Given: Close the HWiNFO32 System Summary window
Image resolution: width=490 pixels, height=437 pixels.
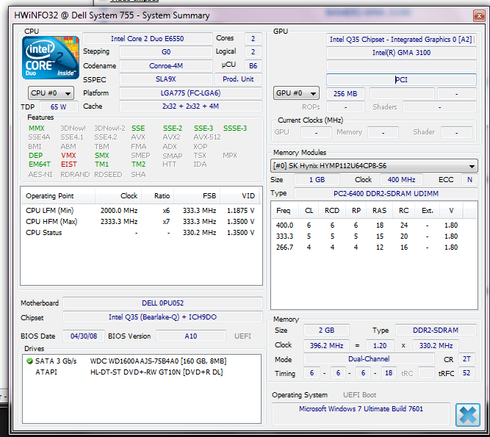Looking at the screenshot, I should 478,15.
